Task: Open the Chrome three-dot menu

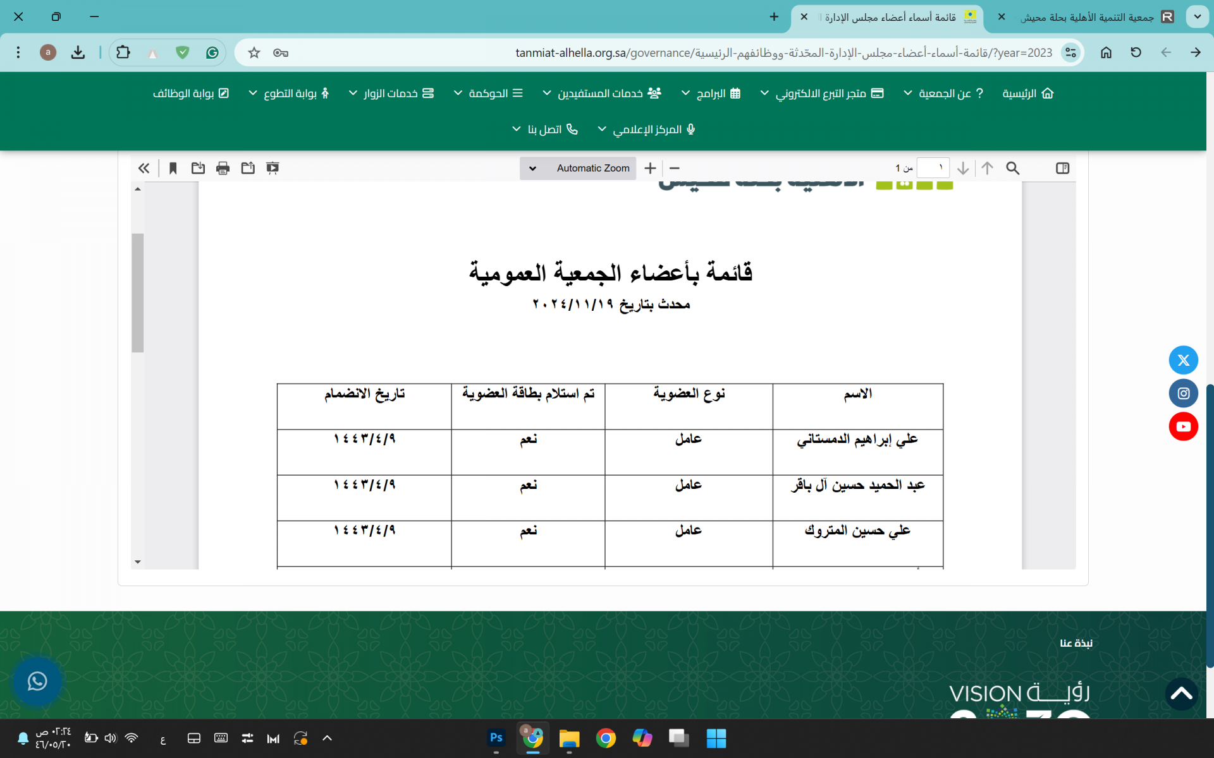Action: (x=18, y=52)
